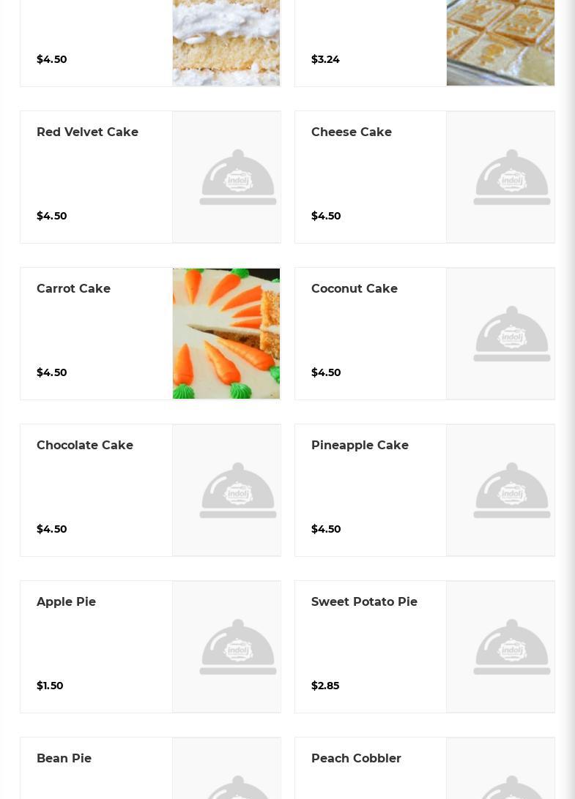Click the Chocolate Cake placeholder dish icon
Viewport: 575px width, 799px height.
pyautogui.click(x=237, y=490)
